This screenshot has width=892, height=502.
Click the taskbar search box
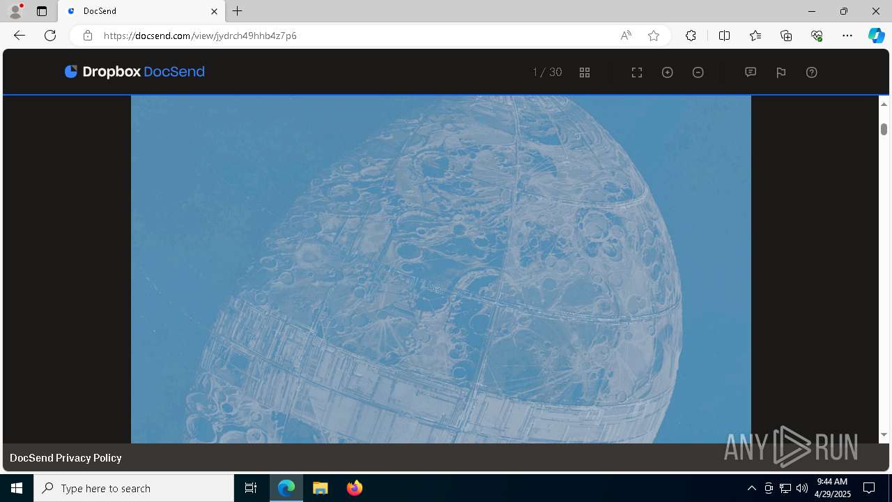click(x=134, y=488)
